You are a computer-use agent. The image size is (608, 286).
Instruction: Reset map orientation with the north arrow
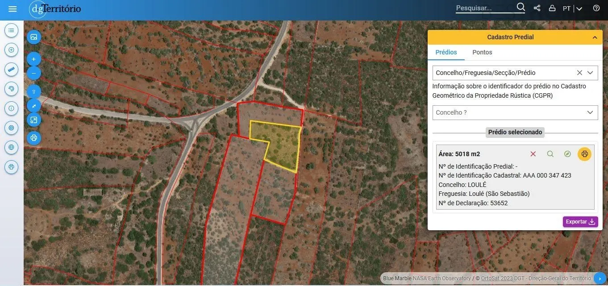pyautogui.click(x=34, y=91)
